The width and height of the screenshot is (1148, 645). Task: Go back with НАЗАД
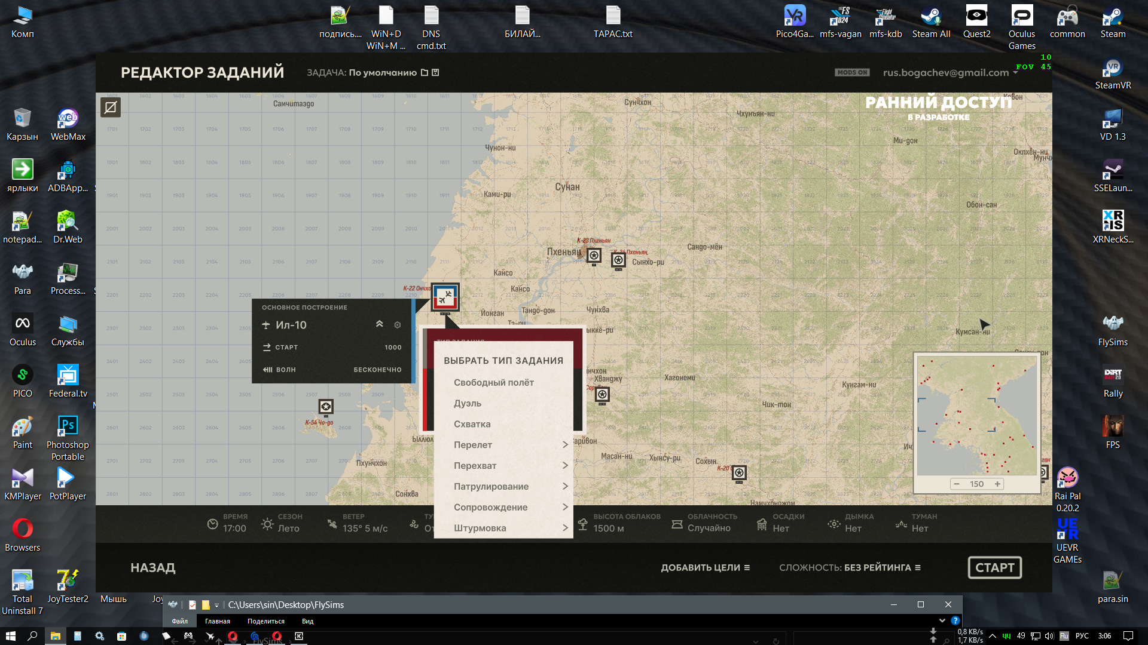click(x=153, y=568)
